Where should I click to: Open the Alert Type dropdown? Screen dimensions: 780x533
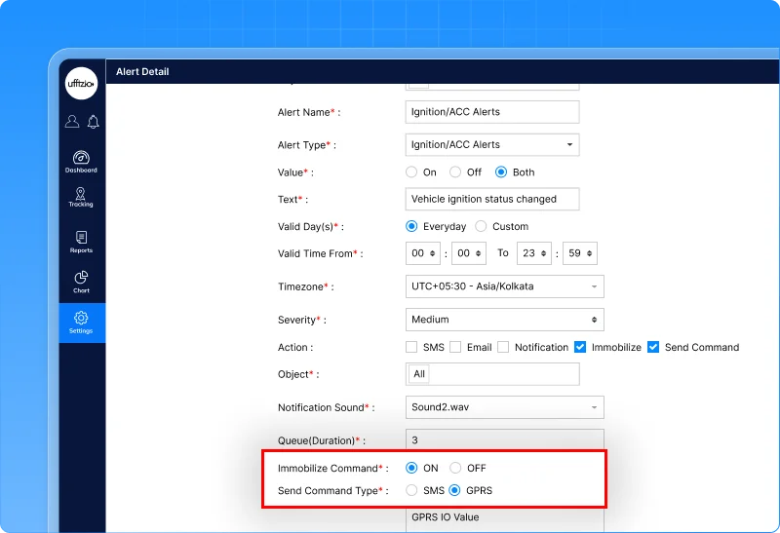(x=492, y=144)
